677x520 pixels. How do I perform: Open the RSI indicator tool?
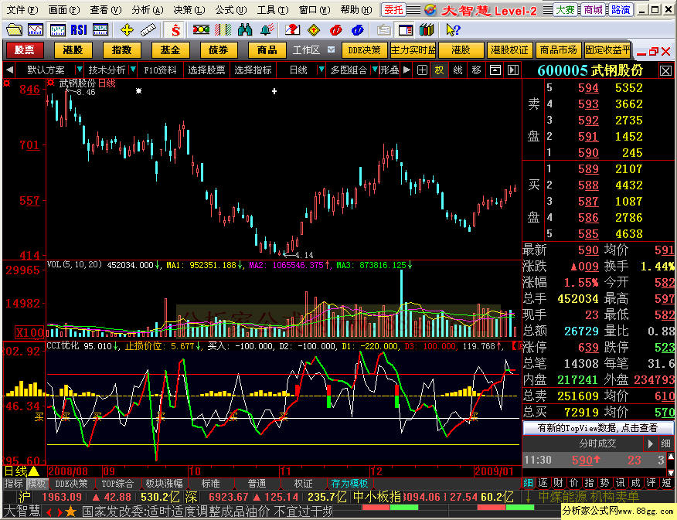coord(79,30)
